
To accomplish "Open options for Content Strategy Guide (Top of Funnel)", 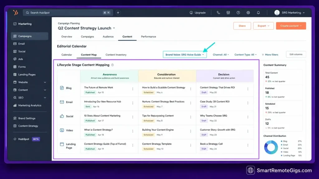I will (133, 145).
